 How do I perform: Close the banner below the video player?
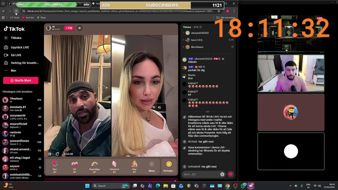tap(175, 181)
